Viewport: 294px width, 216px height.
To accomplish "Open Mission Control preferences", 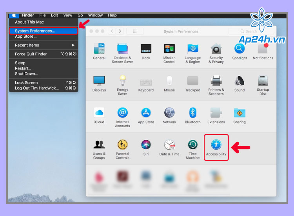I will (169, 53).
